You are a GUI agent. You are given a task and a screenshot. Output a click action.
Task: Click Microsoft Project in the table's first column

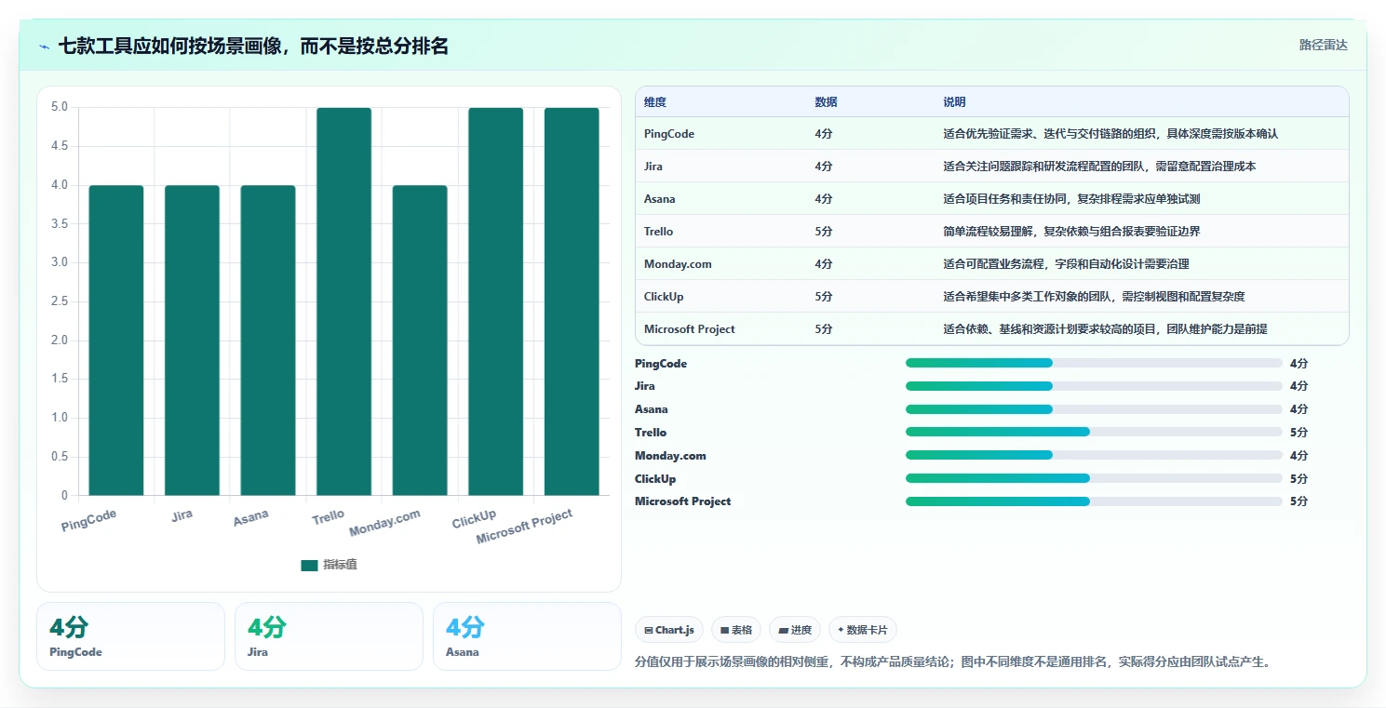coord(690,329)
